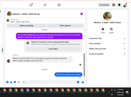Expand Privacy & support section
Image resolution: width=131 pixels, height=97 pixels.
[x=107, y=54]
